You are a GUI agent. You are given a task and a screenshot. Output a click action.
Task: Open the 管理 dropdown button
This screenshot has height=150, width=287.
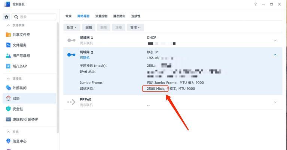135,27
